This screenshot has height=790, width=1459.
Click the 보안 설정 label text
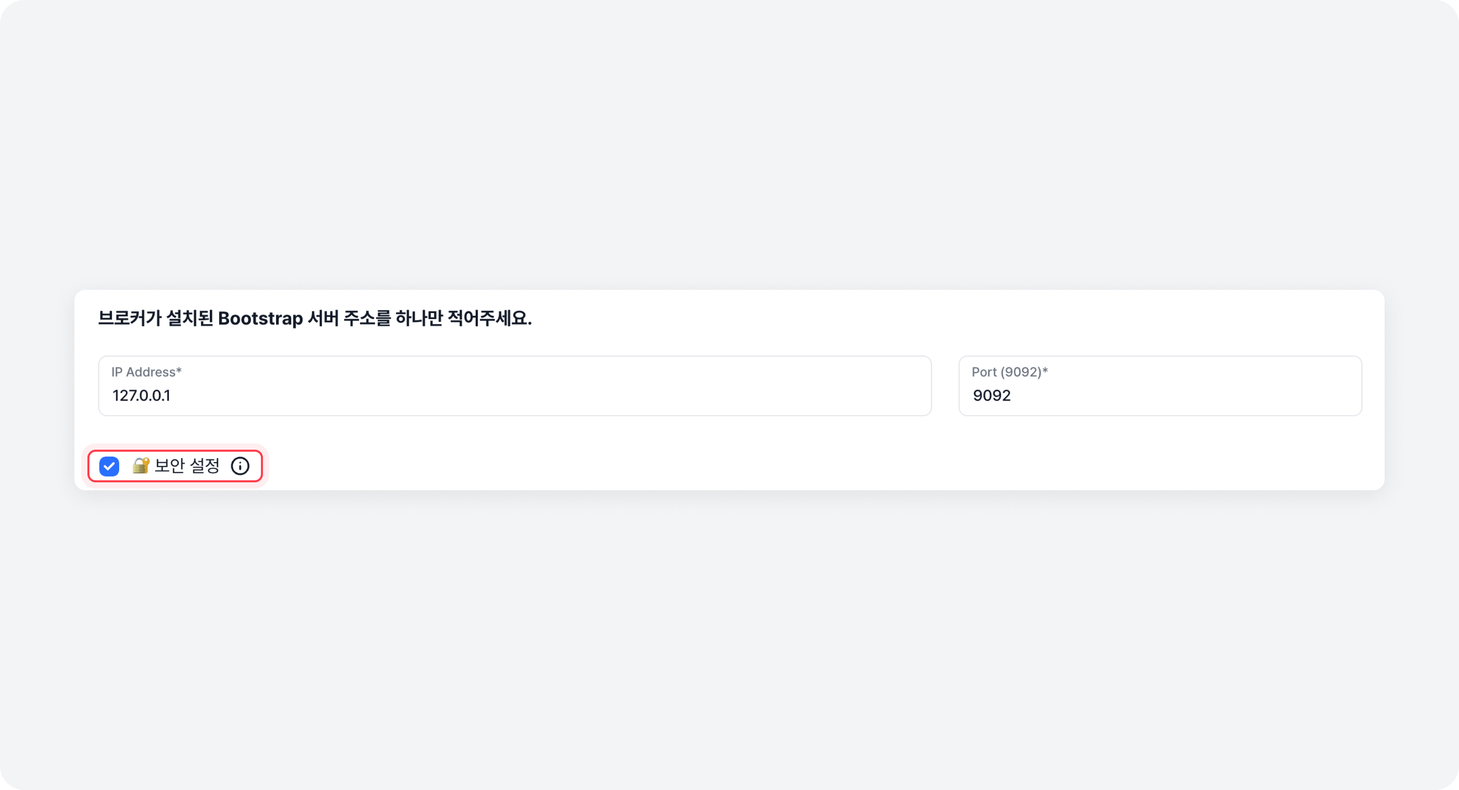tap(187, 466)
